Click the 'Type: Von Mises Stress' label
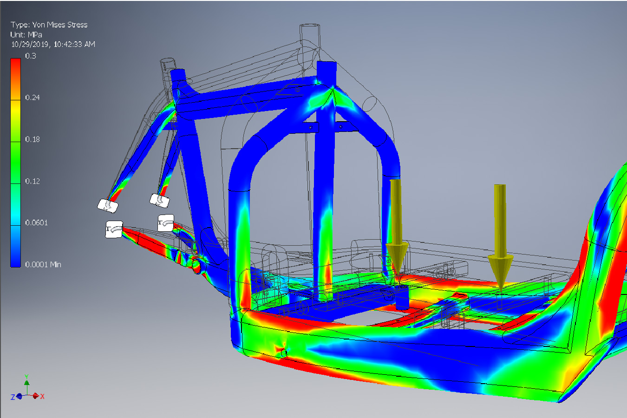 [49, 25]
